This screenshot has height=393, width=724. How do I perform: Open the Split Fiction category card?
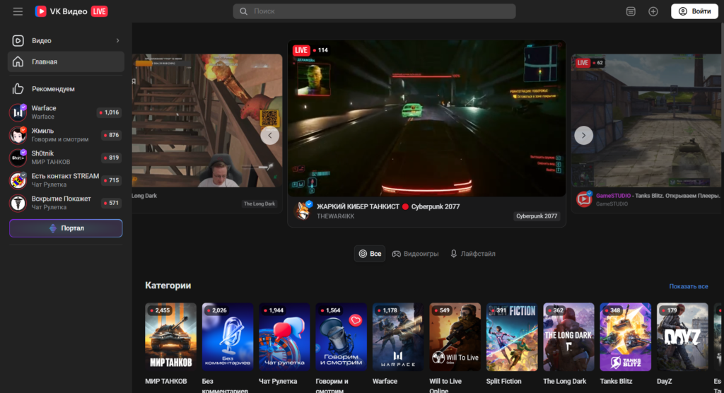(512, 337)
